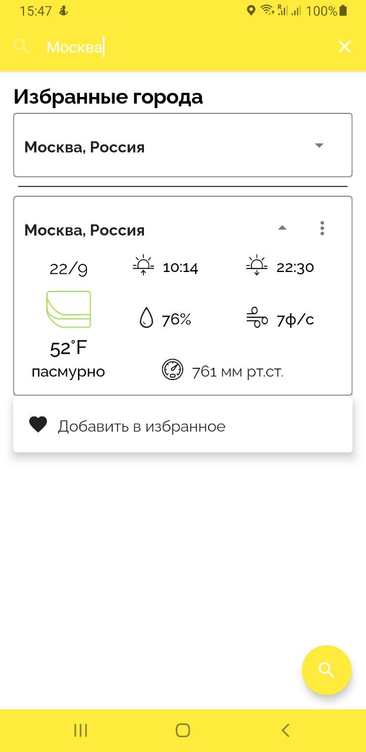The height and width of the screenshot is (752, 366).
Task: Tap the yellow floating search button
Action: (327, 670)
